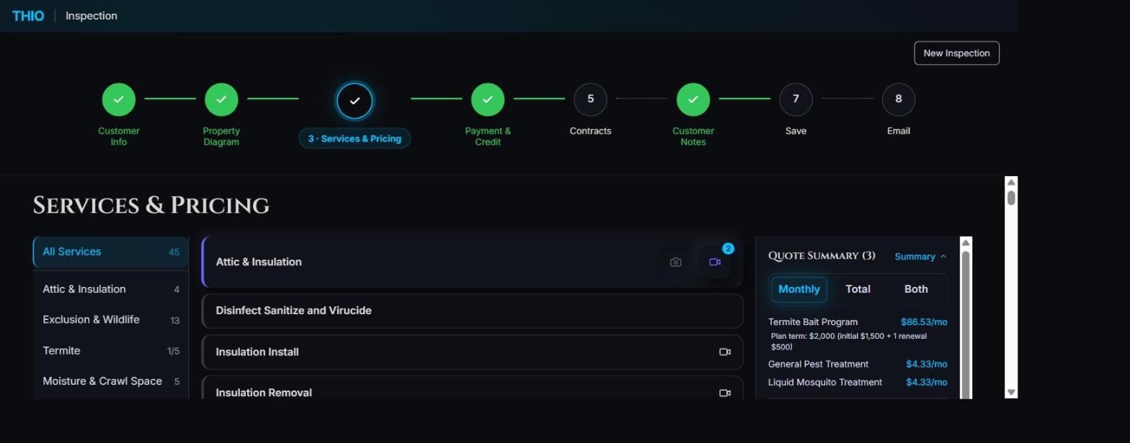Click the Plan term: $2,000 note
Viewport: 1130px width, 443px height.
849,342
